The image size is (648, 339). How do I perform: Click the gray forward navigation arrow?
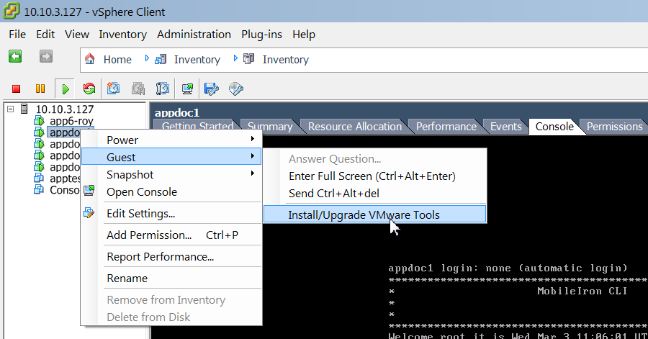point(46,56)
